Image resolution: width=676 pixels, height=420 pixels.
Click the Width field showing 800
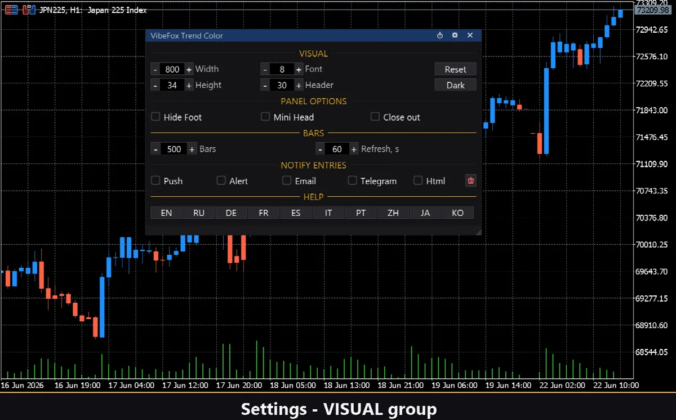pos(172,69)
